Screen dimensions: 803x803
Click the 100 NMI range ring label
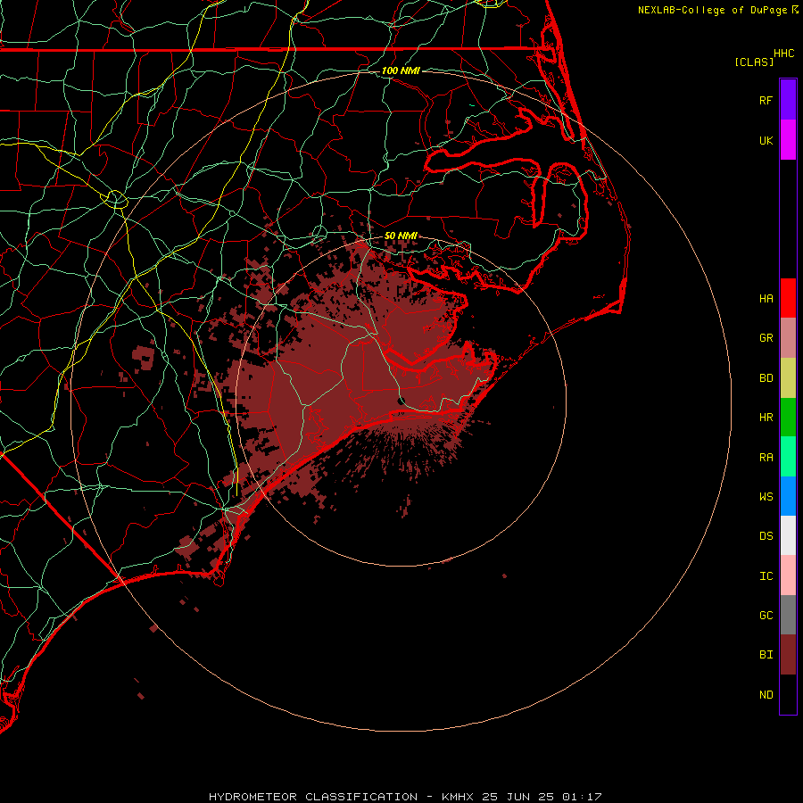[401, 70]
